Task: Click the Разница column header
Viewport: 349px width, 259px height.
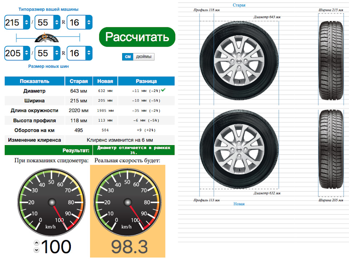Action: click(x=146, y=81)
